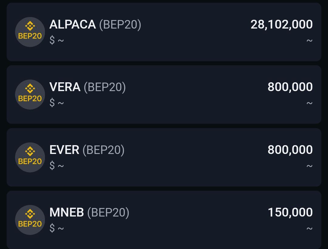Click the (BEP20) tag beside MNEB
This screenshot has width=328, height=249.
108,213
